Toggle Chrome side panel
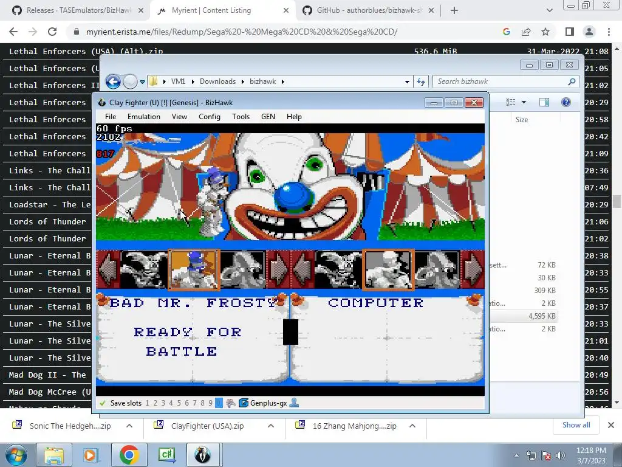 (x=570, y=32)
